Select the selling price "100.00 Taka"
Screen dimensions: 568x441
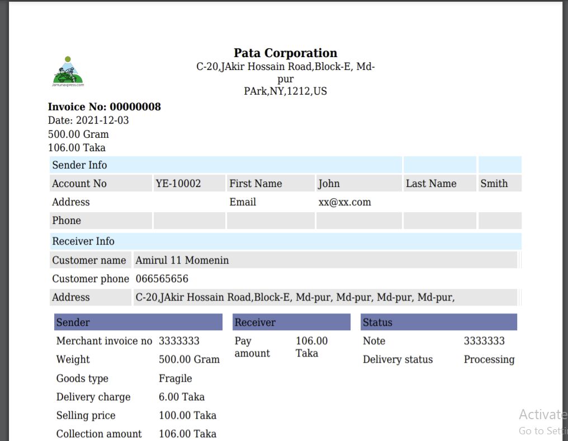pyautogui.click(x=188, y=415)
